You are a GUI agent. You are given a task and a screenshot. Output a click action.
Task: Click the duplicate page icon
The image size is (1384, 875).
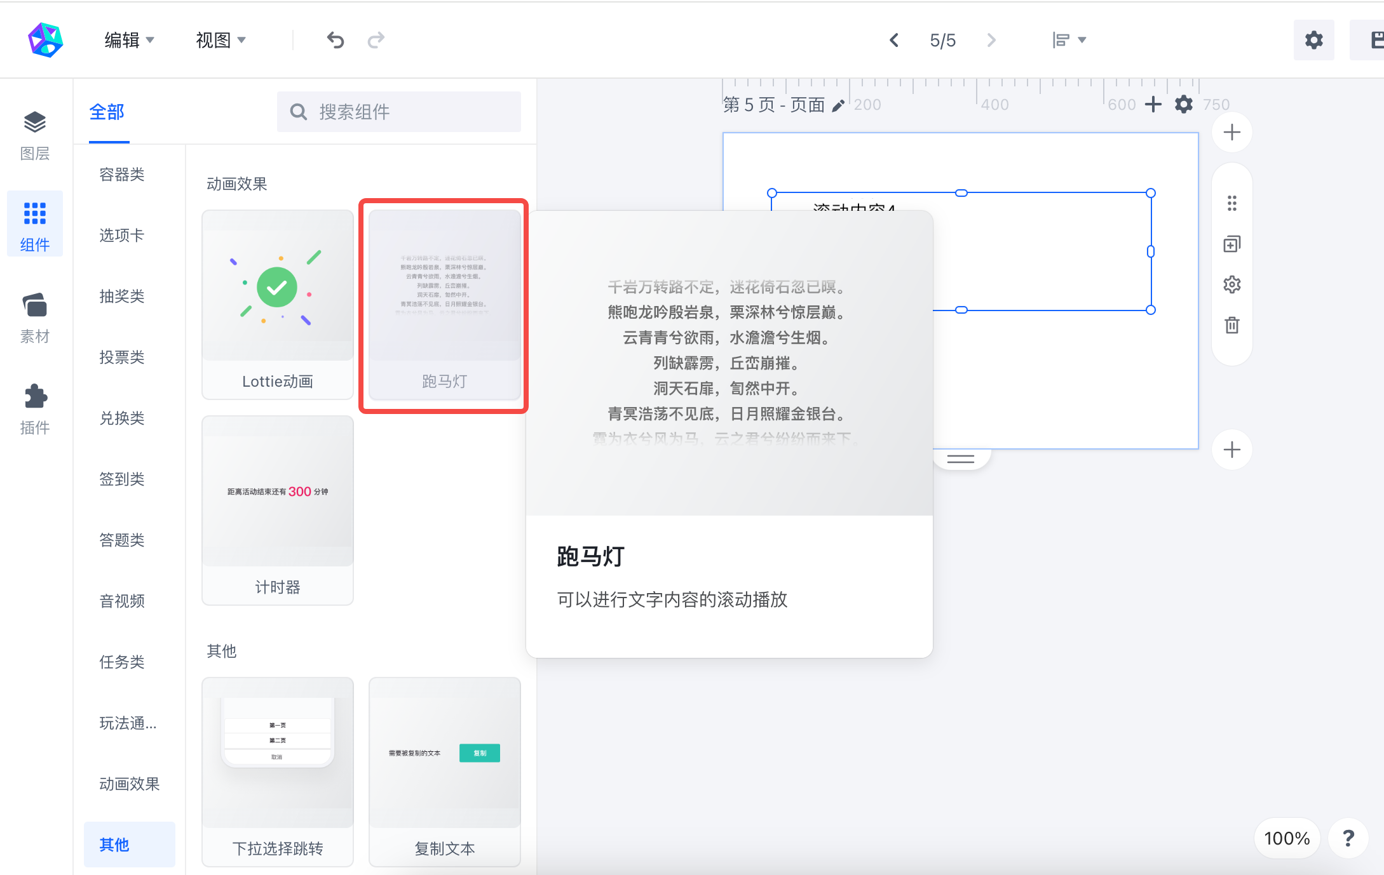point(1232,244)
